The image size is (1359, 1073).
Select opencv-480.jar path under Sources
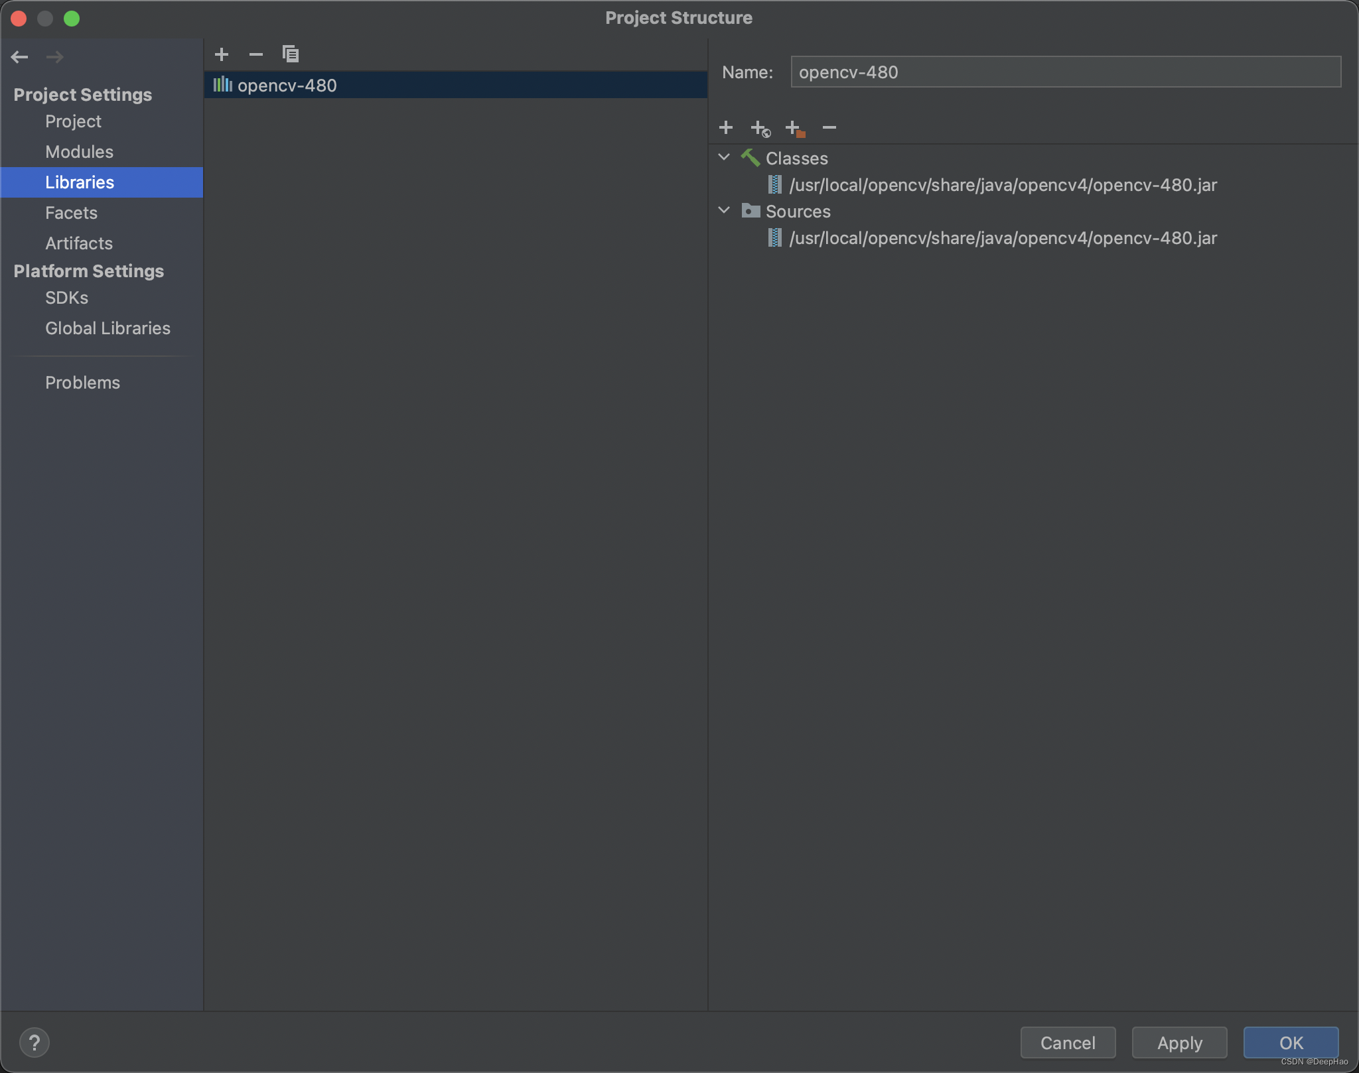point(1003,237)
